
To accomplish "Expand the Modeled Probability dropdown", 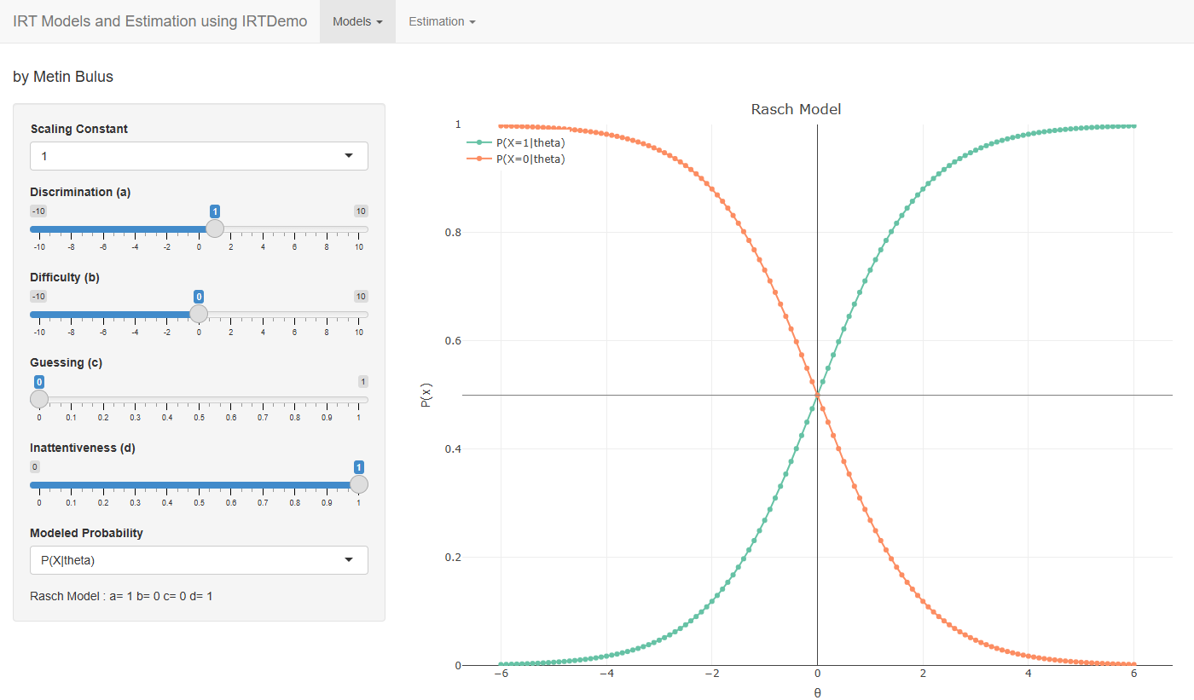I will tap(199, 560).
